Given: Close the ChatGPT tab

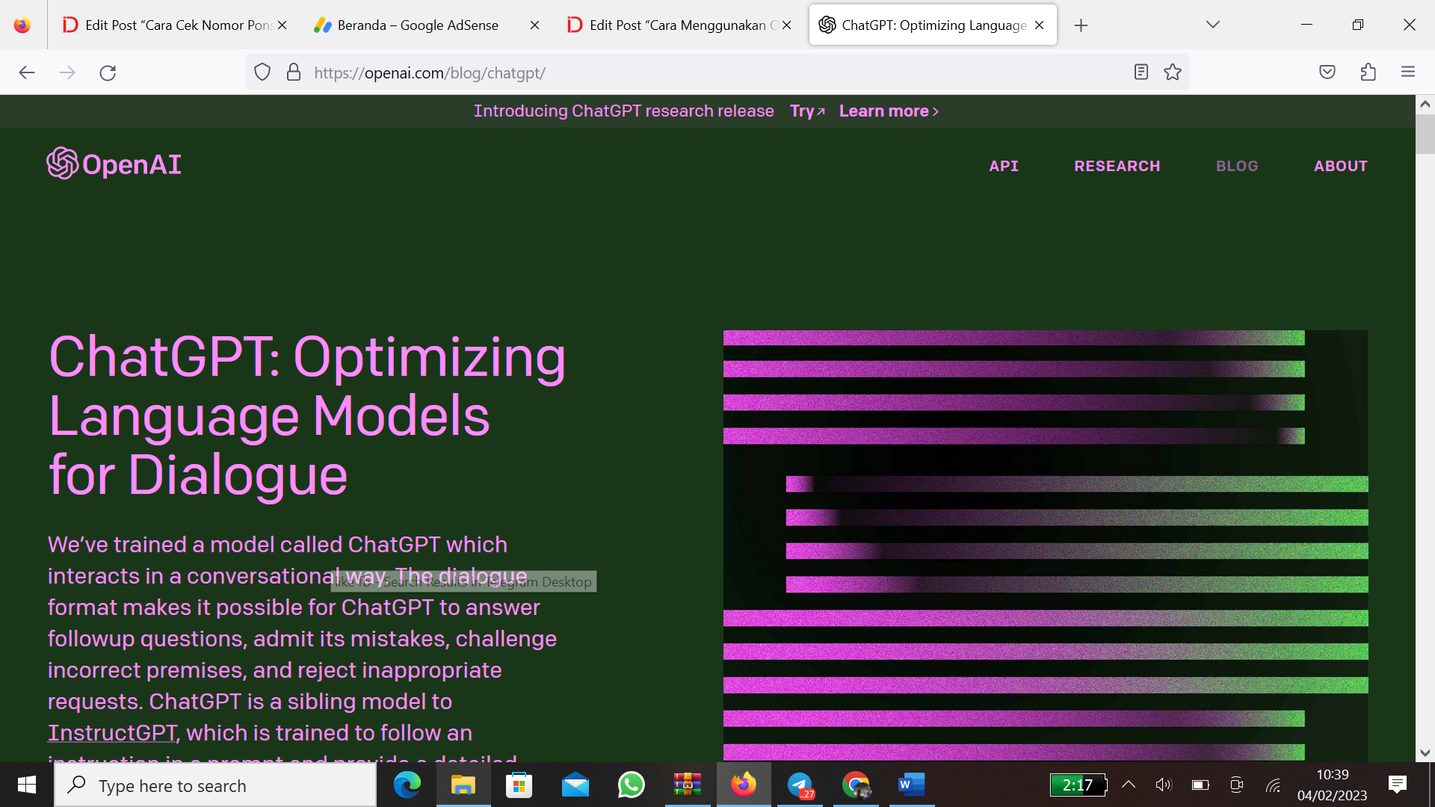Looking at the screenshot, I should pyautogui.click(x=1039, y=25).
